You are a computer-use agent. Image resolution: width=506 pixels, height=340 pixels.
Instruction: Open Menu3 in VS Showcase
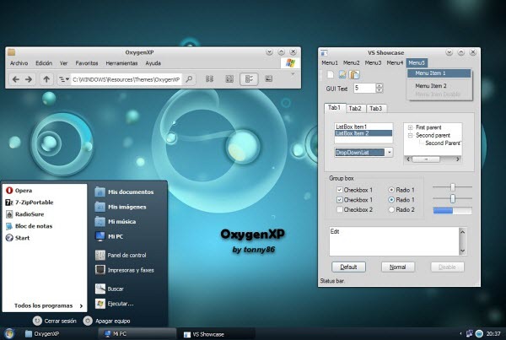click(373, 62)
